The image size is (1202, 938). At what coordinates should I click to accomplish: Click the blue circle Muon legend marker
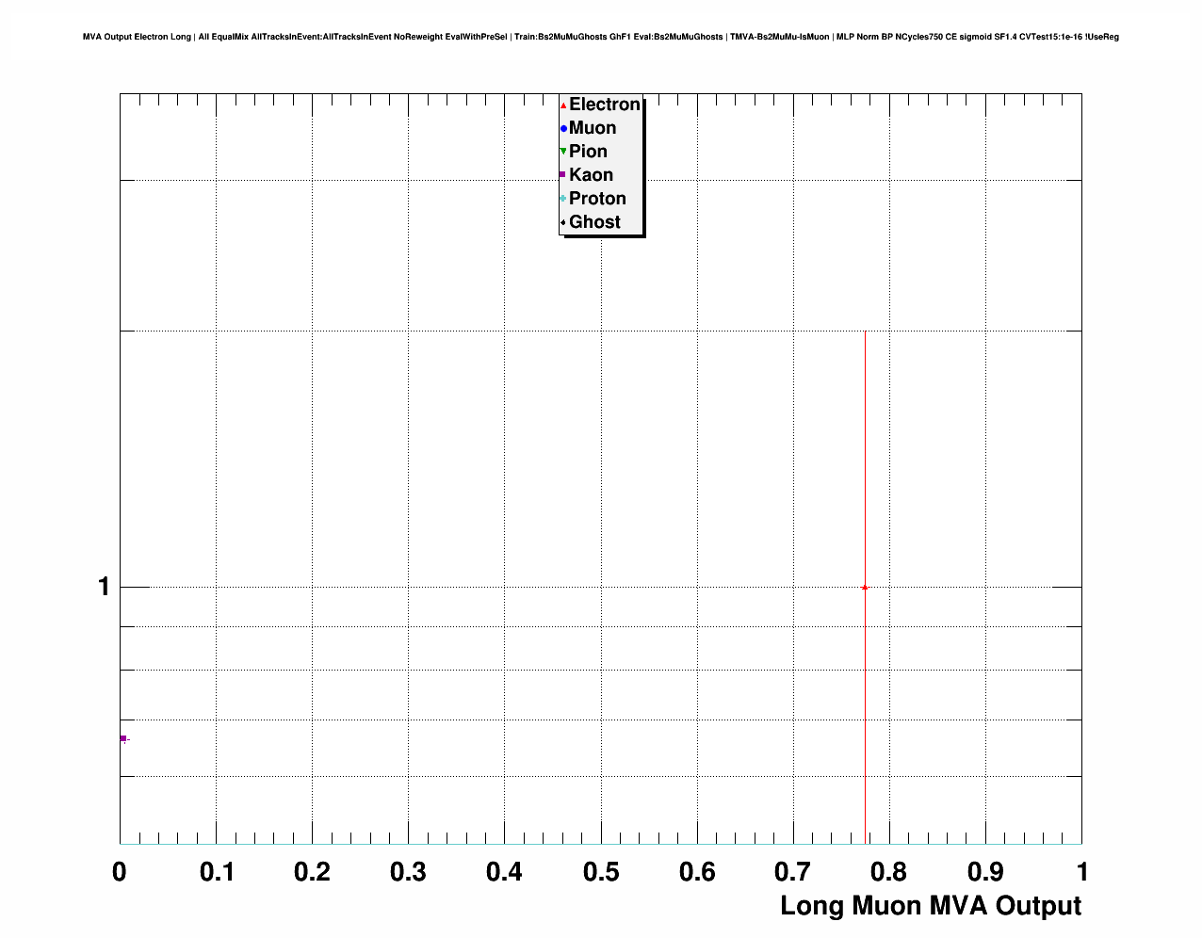[x=563, y=129]
